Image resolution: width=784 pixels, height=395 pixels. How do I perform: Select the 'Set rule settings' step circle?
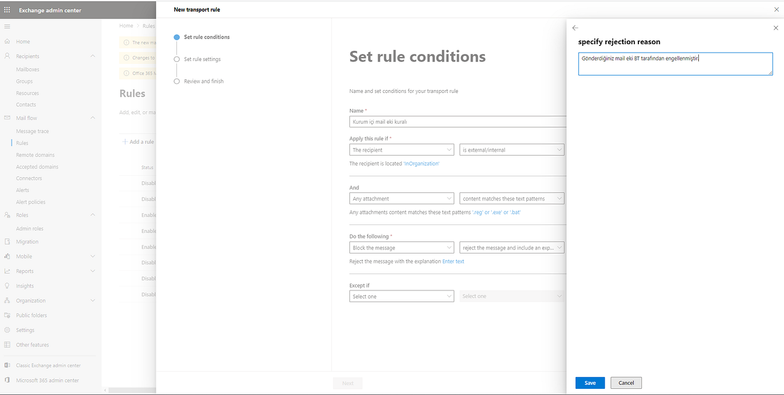177,59
